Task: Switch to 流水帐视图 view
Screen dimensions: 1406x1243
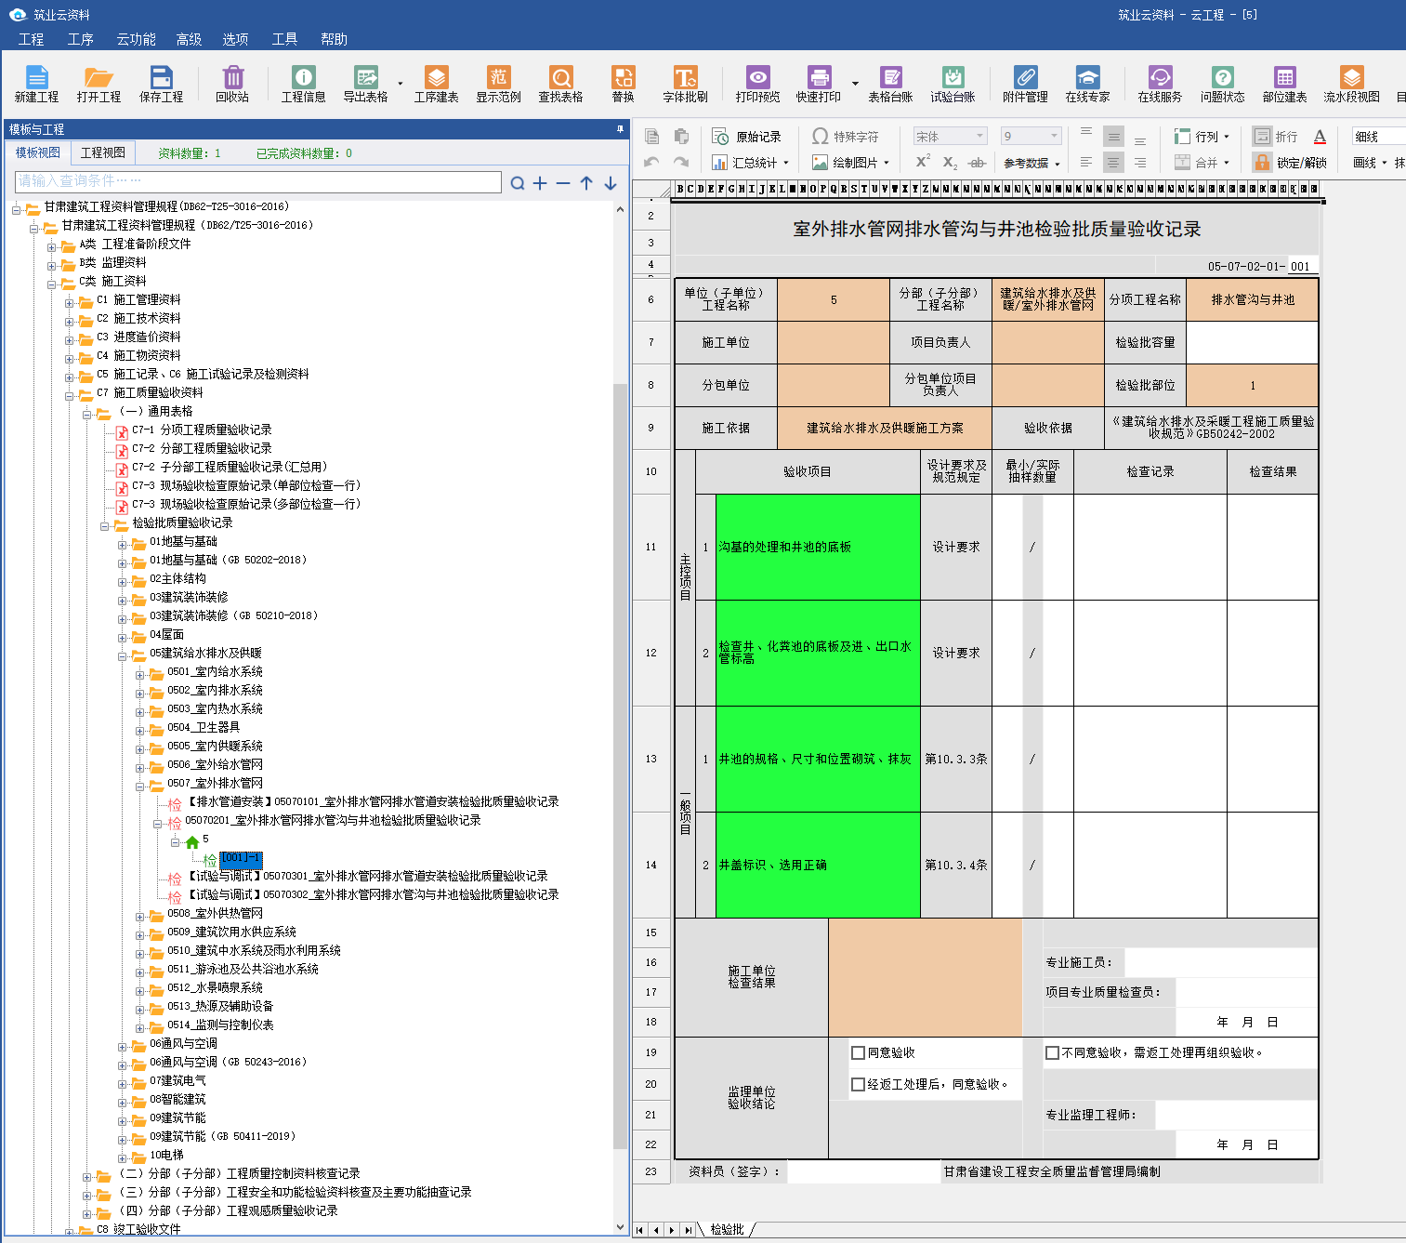Action: coord(1352,84)
